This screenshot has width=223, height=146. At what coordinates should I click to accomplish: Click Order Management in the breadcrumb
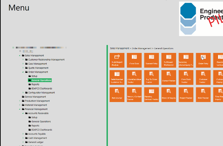point(142,48)
